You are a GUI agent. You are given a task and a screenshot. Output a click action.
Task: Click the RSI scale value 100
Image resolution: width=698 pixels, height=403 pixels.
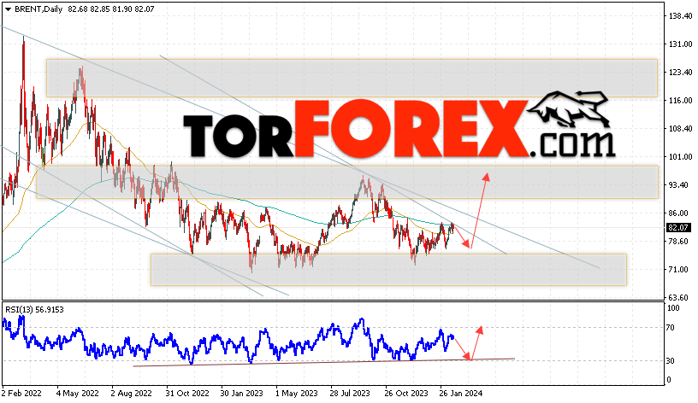click(673, 308)
